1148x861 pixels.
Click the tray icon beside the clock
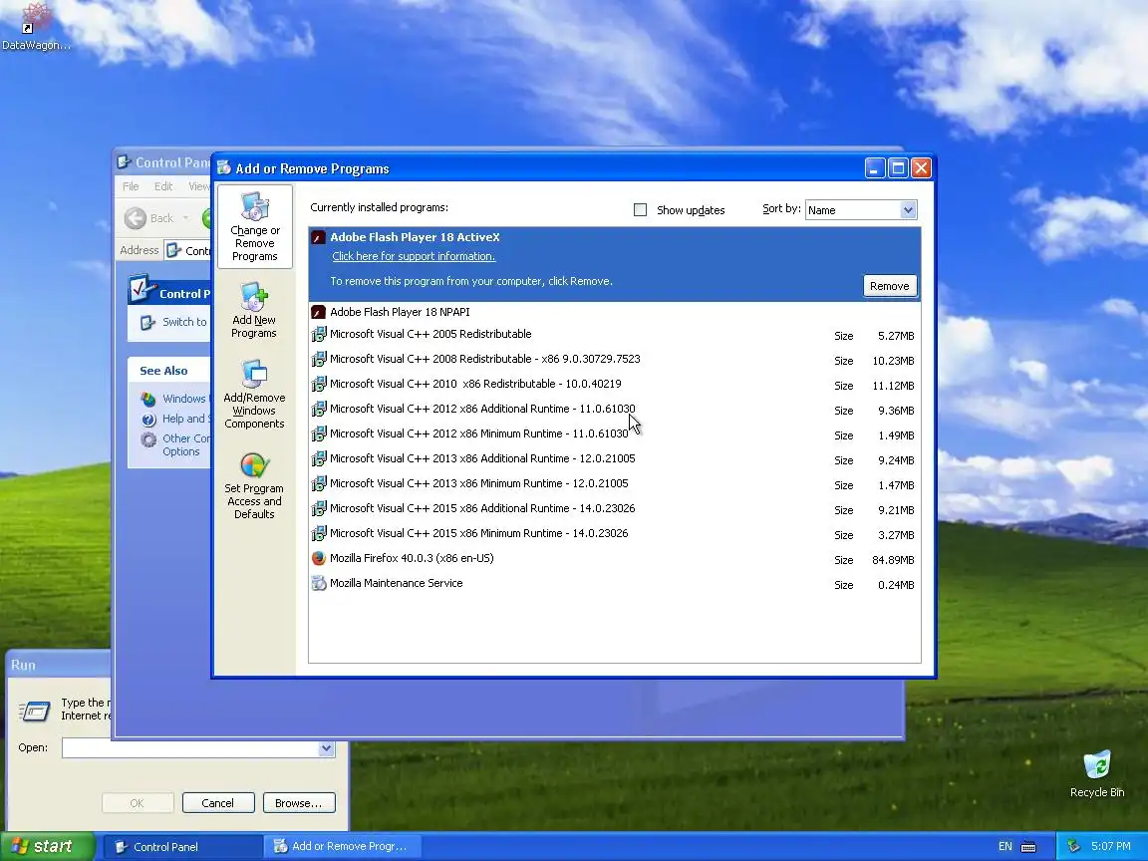(x=1074, y=846)
